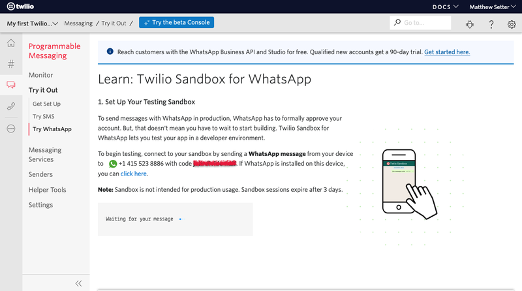Screen dimensions: 522x291
Task: Click Try the beta Console button
Action: point(176,22)
